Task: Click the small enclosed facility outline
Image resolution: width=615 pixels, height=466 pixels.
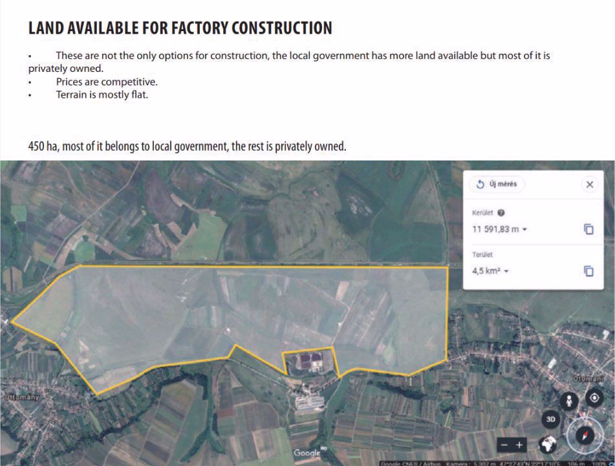Action: point(309,361)
